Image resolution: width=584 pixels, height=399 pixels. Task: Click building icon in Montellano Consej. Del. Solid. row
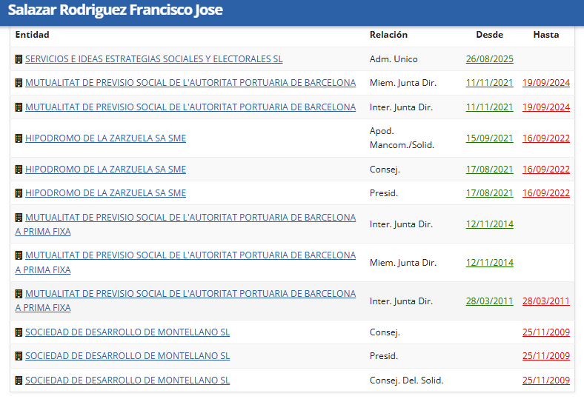click(x=19, y=380)
